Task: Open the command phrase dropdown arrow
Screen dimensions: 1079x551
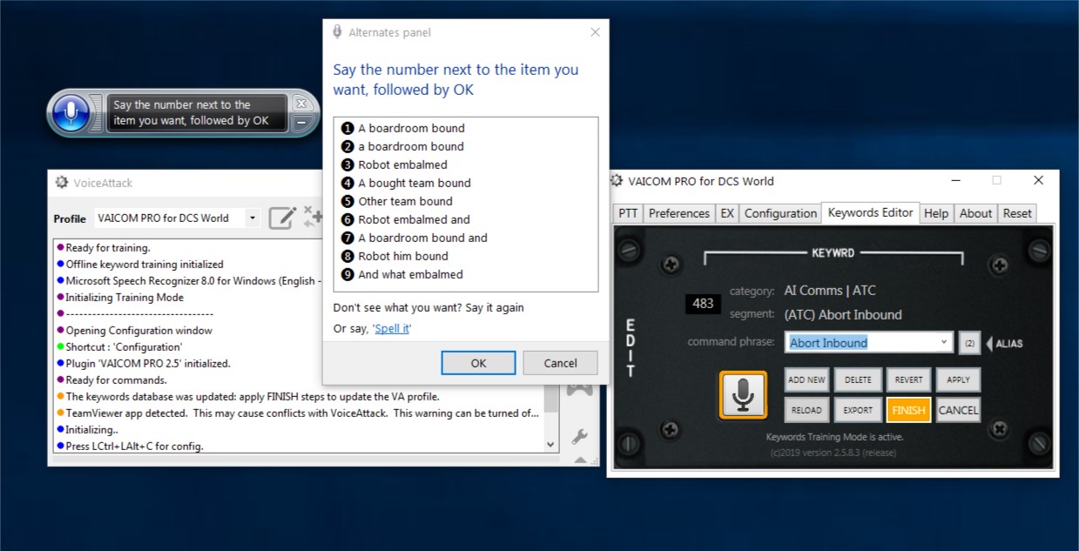Action: (x=944, y=342)
